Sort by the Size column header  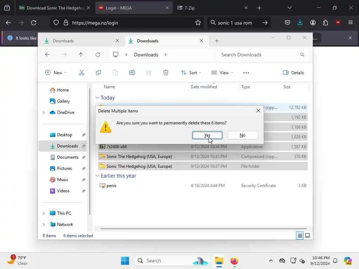coord(287,87)
